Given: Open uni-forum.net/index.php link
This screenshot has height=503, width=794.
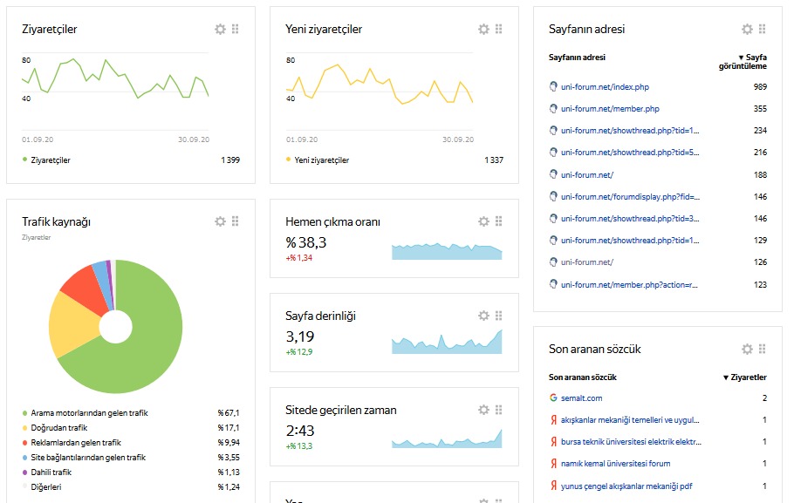Looking at the screenshot, I should 605,87.
